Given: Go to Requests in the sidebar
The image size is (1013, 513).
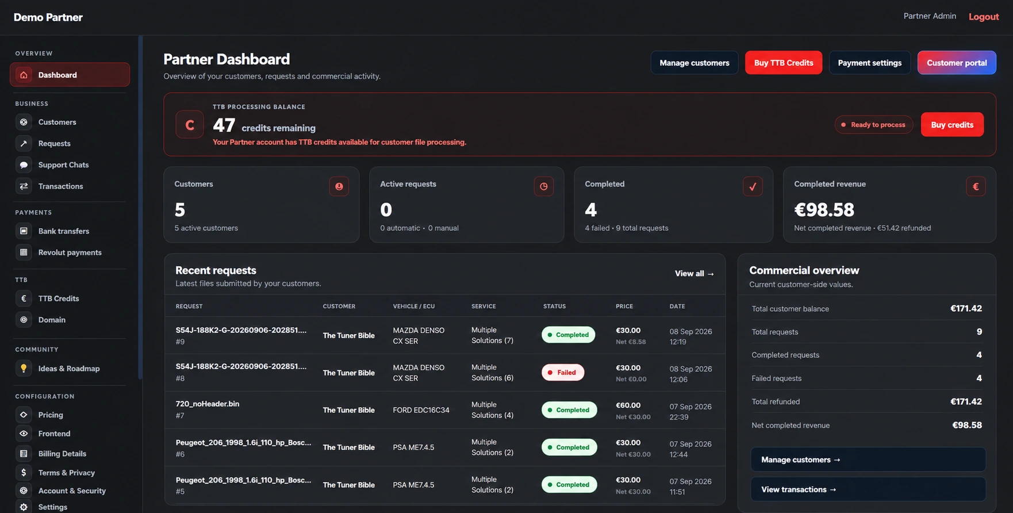Looking at the screenshot, I should coord(70,143).
